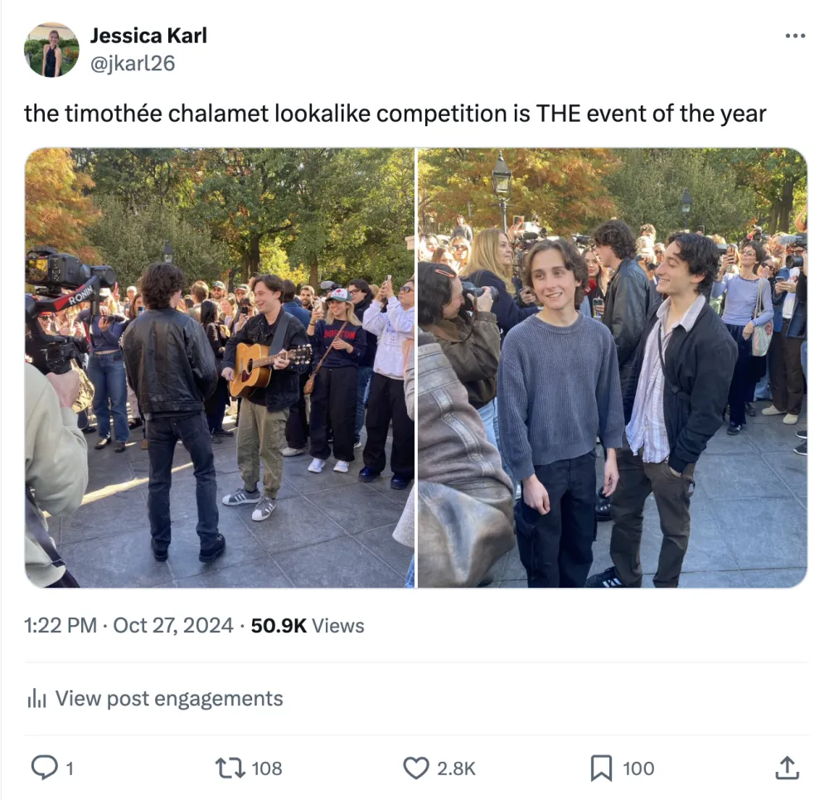Click the bar chart engagements icon
Screen dimensions: 829x800
tap(37, 699)
